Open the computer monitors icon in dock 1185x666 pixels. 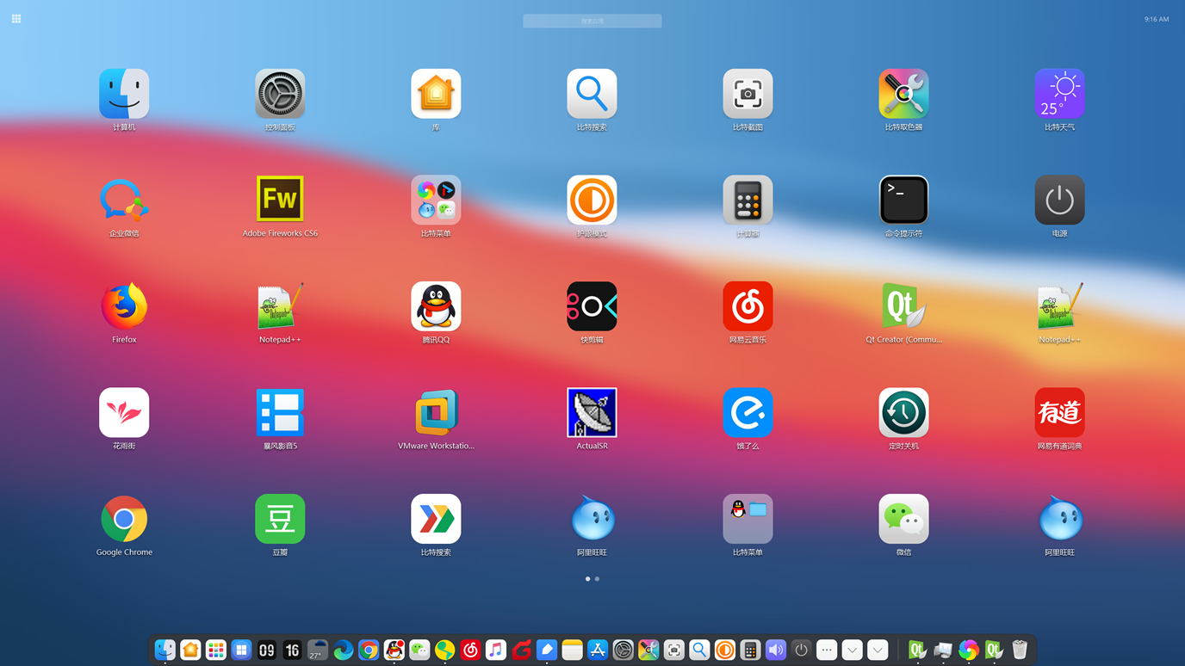[x=943, y=651]
